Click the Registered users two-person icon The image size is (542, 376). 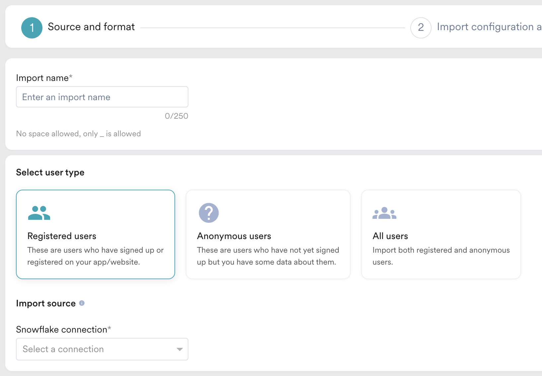[39, 213]
